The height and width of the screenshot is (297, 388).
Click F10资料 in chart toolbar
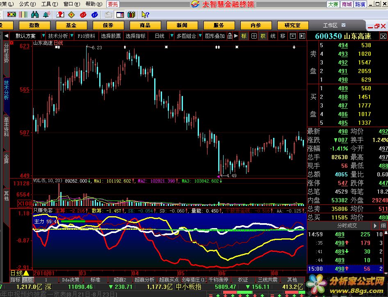point(86,36)
